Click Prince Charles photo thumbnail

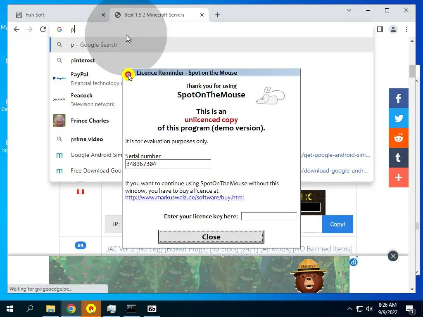59,121
